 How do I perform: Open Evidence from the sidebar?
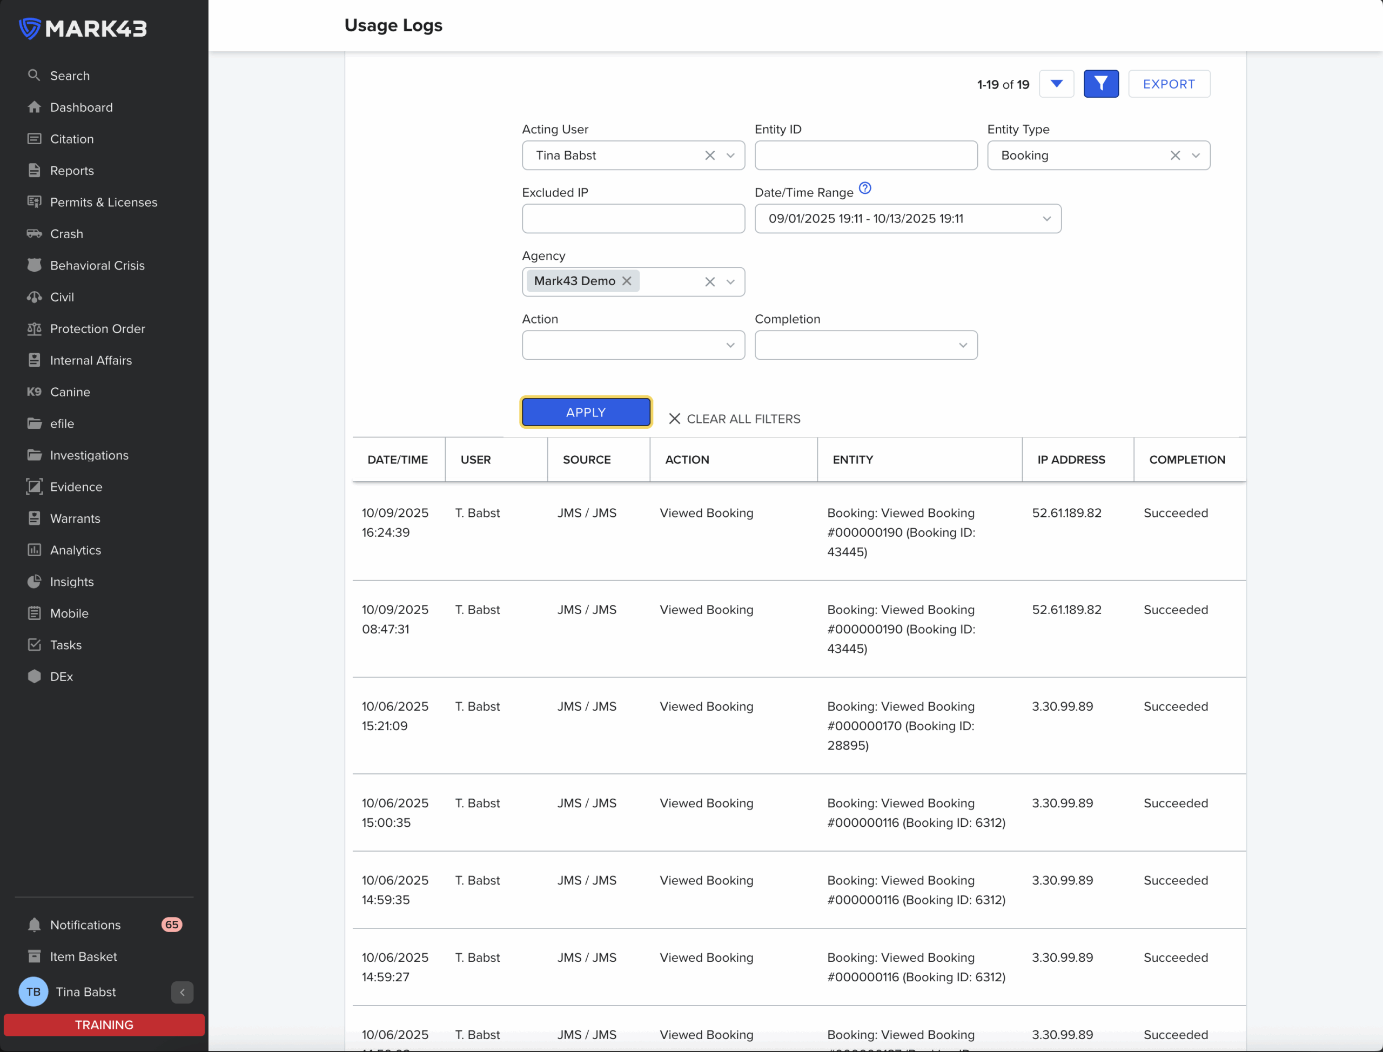click(x=75, y=487)
